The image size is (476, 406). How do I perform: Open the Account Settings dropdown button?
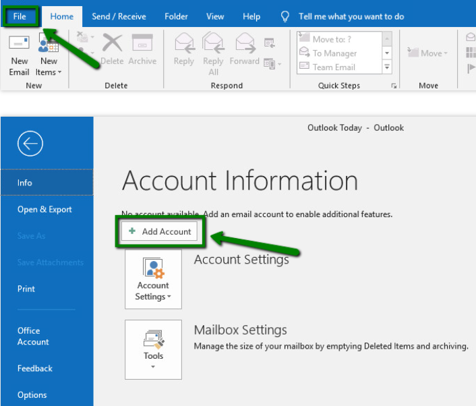153,279
